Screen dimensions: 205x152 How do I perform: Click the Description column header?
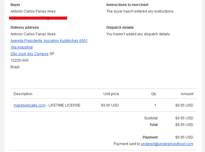point(23,94)
